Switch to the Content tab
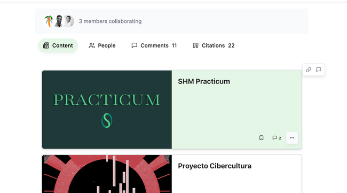347x193 pixels. pyautogui.click(x=58, y=45)
